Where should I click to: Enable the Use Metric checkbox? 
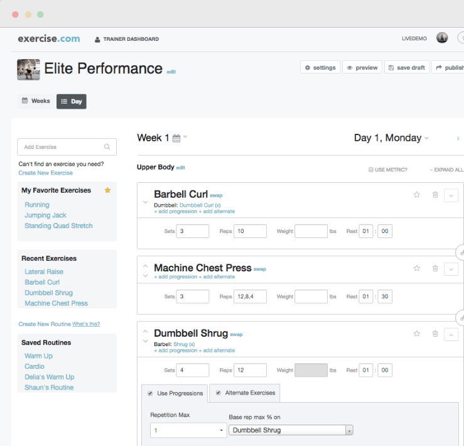pos(370,170)
